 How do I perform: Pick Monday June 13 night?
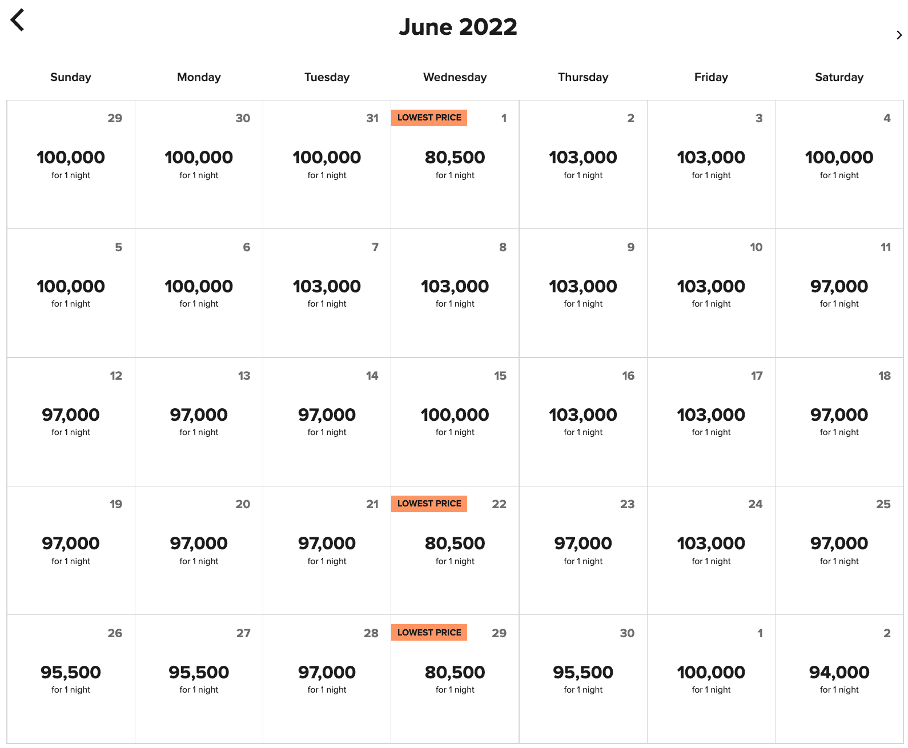click(x=199, y=422)
